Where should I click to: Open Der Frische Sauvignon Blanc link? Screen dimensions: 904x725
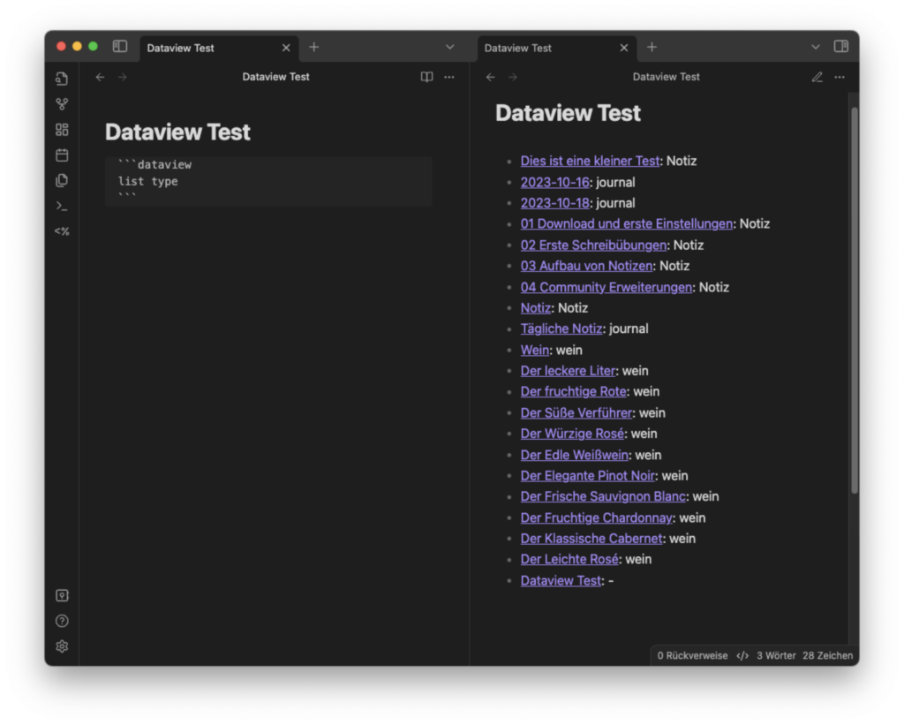pos(603,496)
